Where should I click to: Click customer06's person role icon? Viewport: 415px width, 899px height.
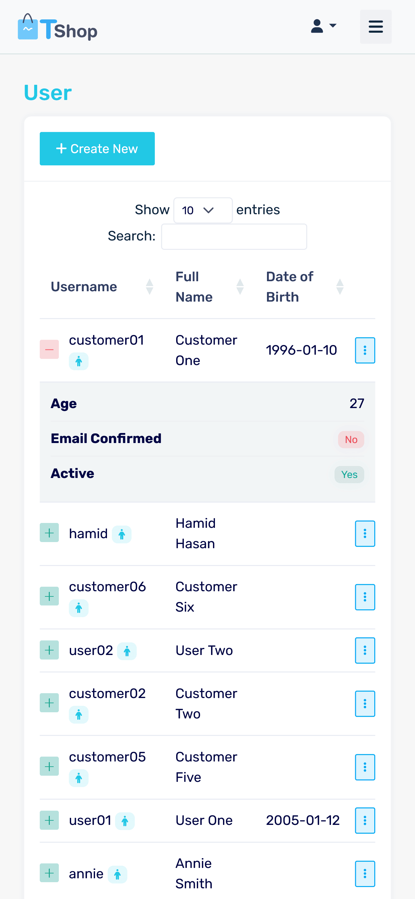click(x=79, y=608)
